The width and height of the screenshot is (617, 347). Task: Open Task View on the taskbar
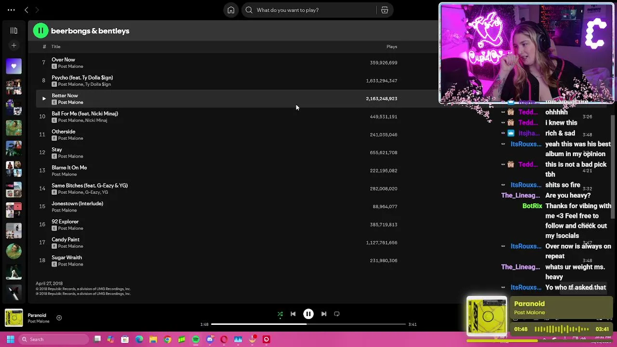[x=97, y=339]
